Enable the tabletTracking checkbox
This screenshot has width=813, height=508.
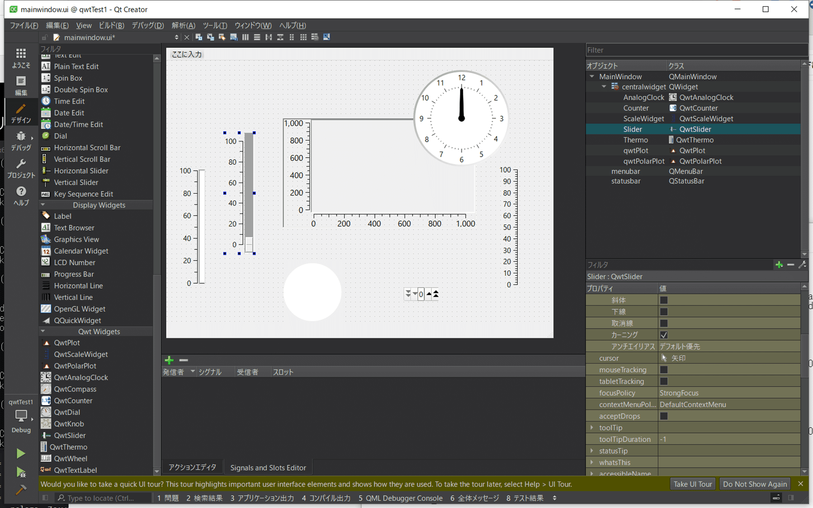point(664,381)
